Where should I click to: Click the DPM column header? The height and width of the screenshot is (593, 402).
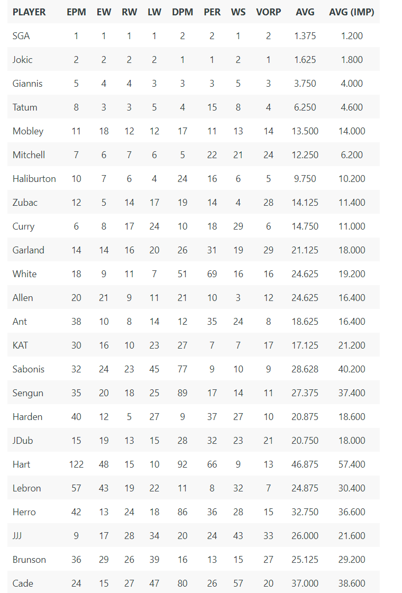pos(182,12)
